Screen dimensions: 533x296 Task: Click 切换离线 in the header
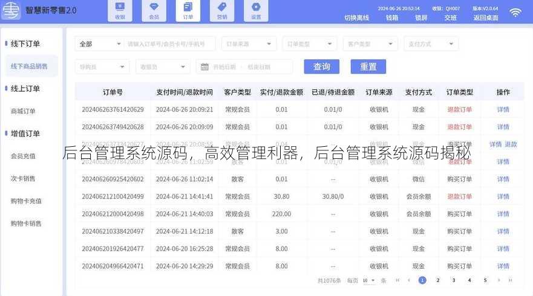(x=356, y=18)
